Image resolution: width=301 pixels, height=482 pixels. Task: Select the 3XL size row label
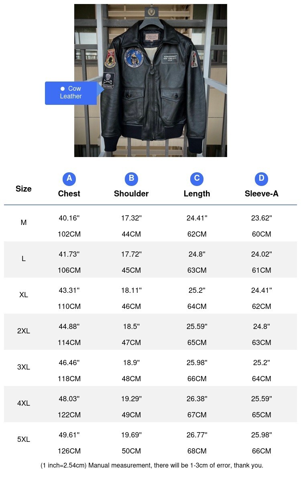click(24, 367)
